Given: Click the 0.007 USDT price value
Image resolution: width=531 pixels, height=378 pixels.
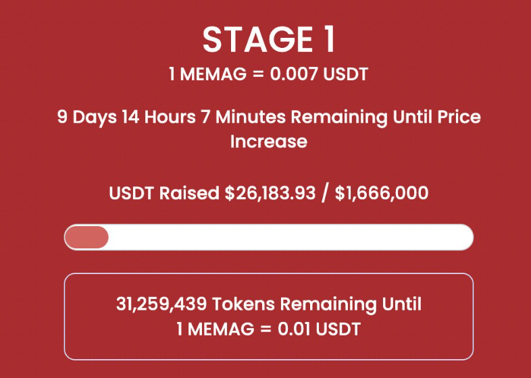Looking at the screenshot, I should pyautogui.click(x=319, y=74).
